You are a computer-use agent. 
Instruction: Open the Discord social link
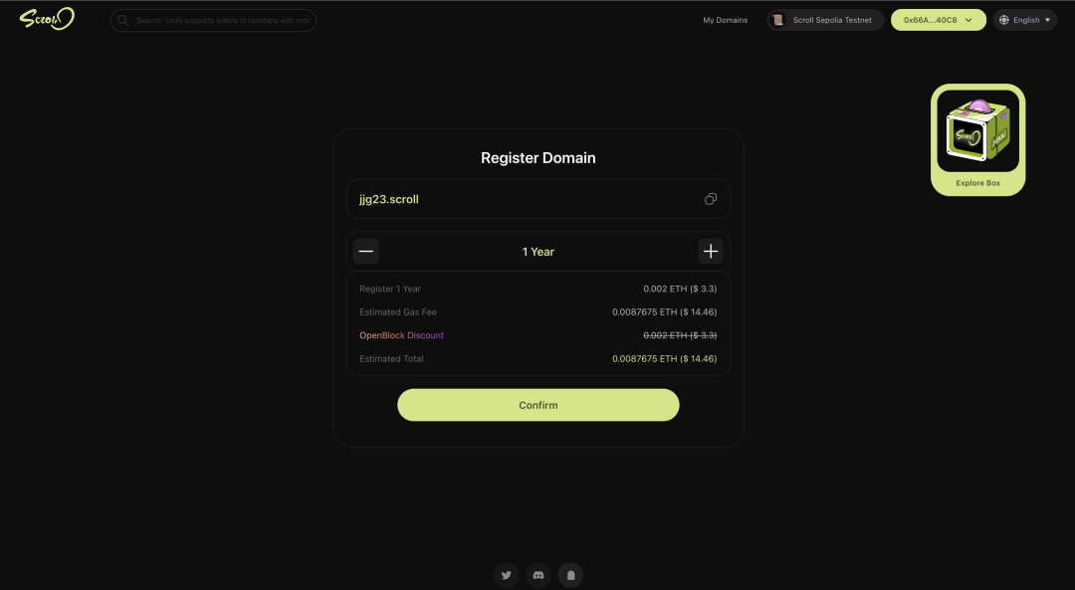click(x=538, y=576)
